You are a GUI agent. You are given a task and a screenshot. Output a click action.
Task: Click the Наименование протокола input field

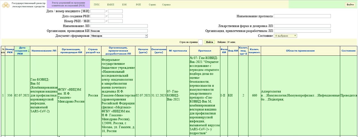302,16
